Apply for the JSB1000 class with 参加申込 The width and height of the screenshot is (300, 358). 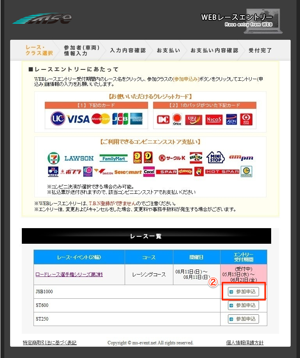pos(244,292)
